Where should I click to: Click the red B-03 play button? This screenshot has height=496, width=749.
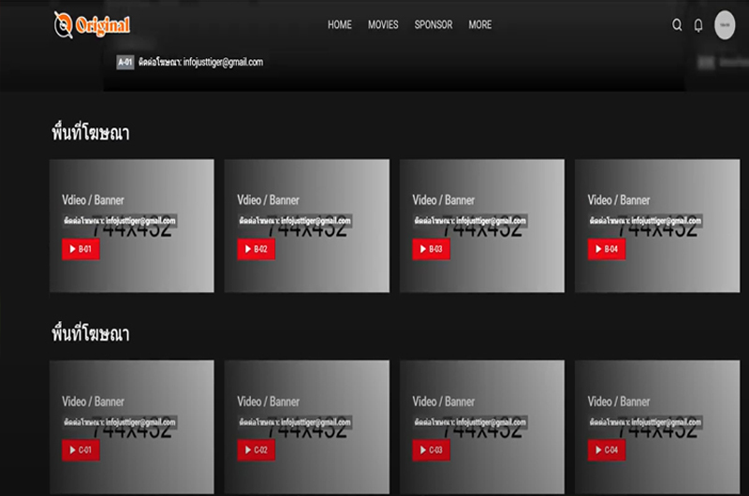click(x=431, y=250)
